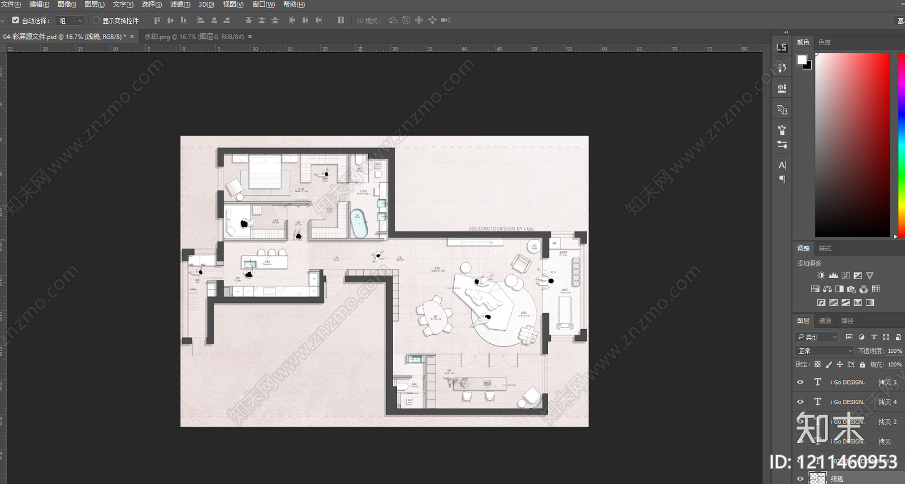Add an Invert adjustment layer
905x484 pixels.
(x=821, y=302)
